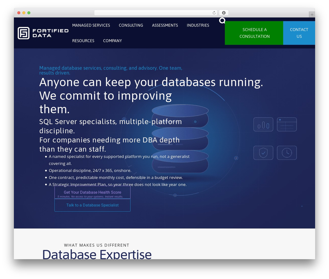The width and height of the screenshot is (329, 279).
Task: Click the bar chart dashboard icon
Action: (263, 124)
